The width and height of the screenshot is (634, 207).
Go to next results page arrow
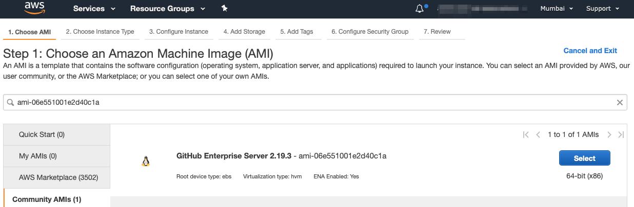point(609,134)
